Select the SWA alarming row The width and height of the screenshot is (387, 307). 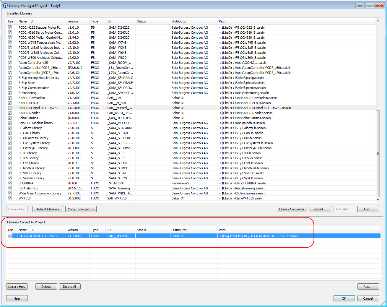coord(191,188)
